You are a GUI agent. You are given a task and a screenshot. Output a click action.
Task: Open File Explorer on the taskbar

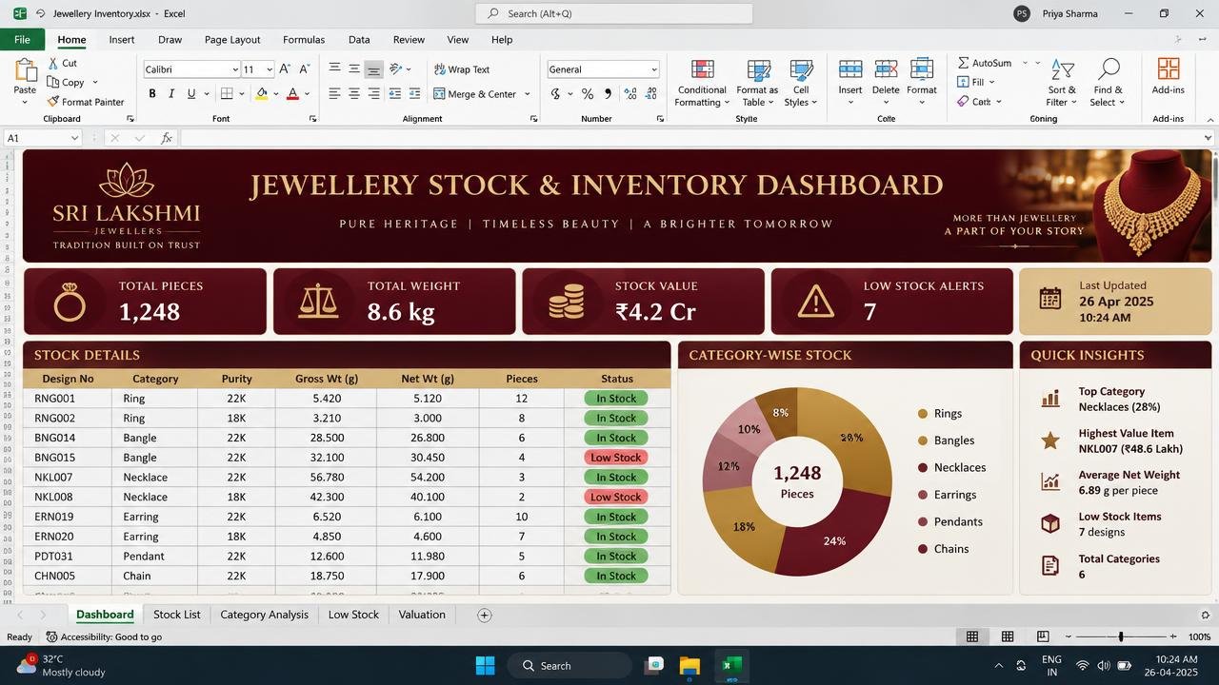[x=689, y=665]
